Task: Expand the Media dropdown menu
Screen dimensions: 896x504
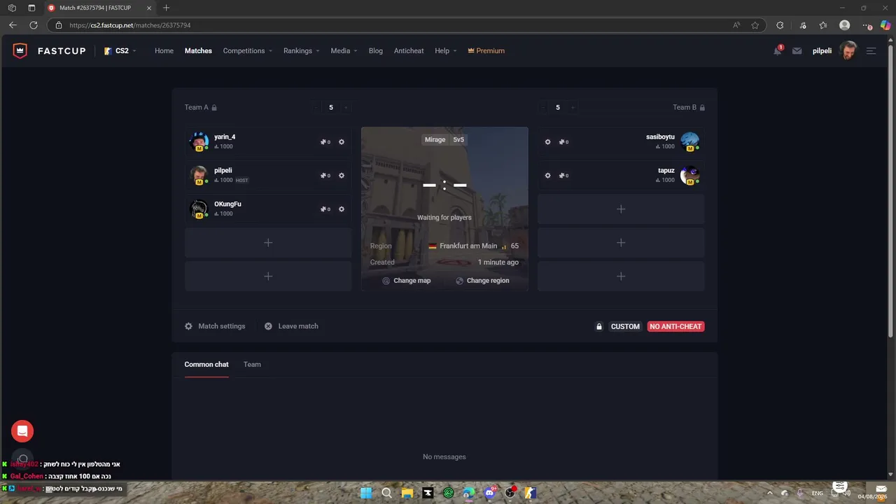Action: click(344, 51)
